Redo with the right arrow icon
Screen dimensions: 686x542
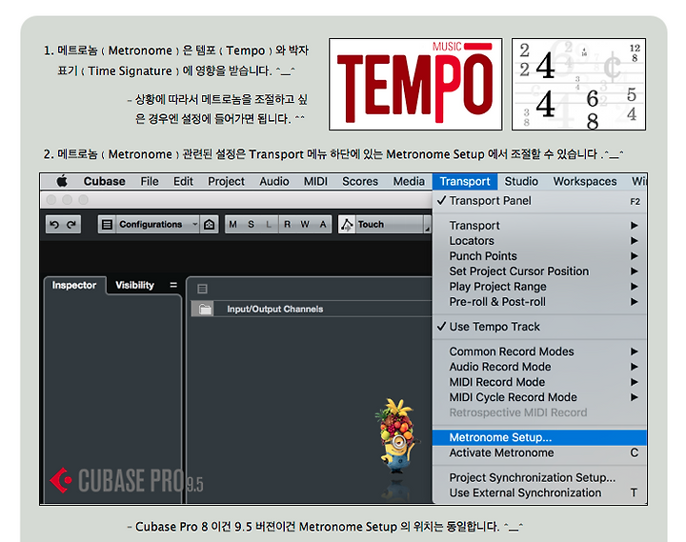tap(71, 225)
